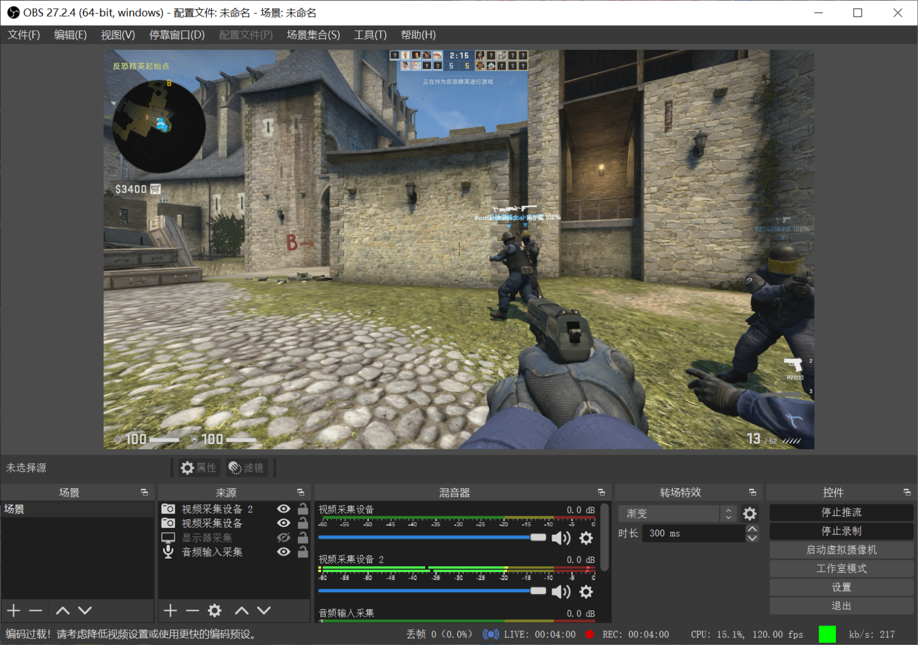This screenshot has height=645, width=918.
Task: Move source down with the down arrow
Action: tap(264, 611)
